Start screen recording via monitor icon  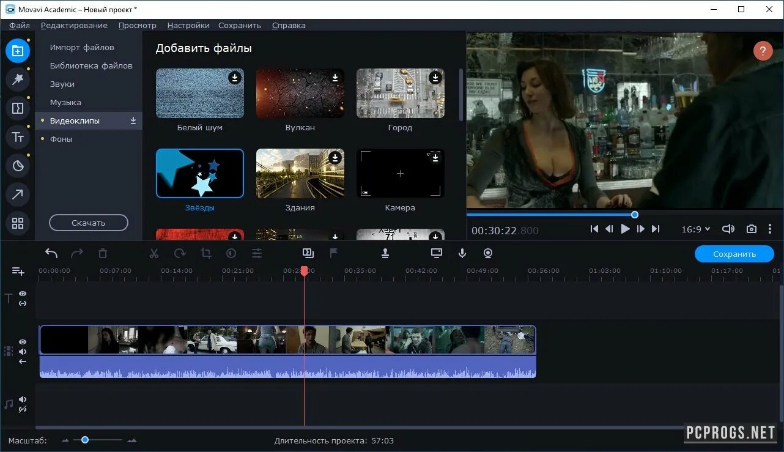437,253
